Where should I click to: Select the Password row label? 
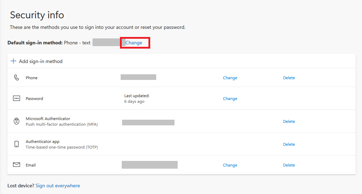coord(34,99)
